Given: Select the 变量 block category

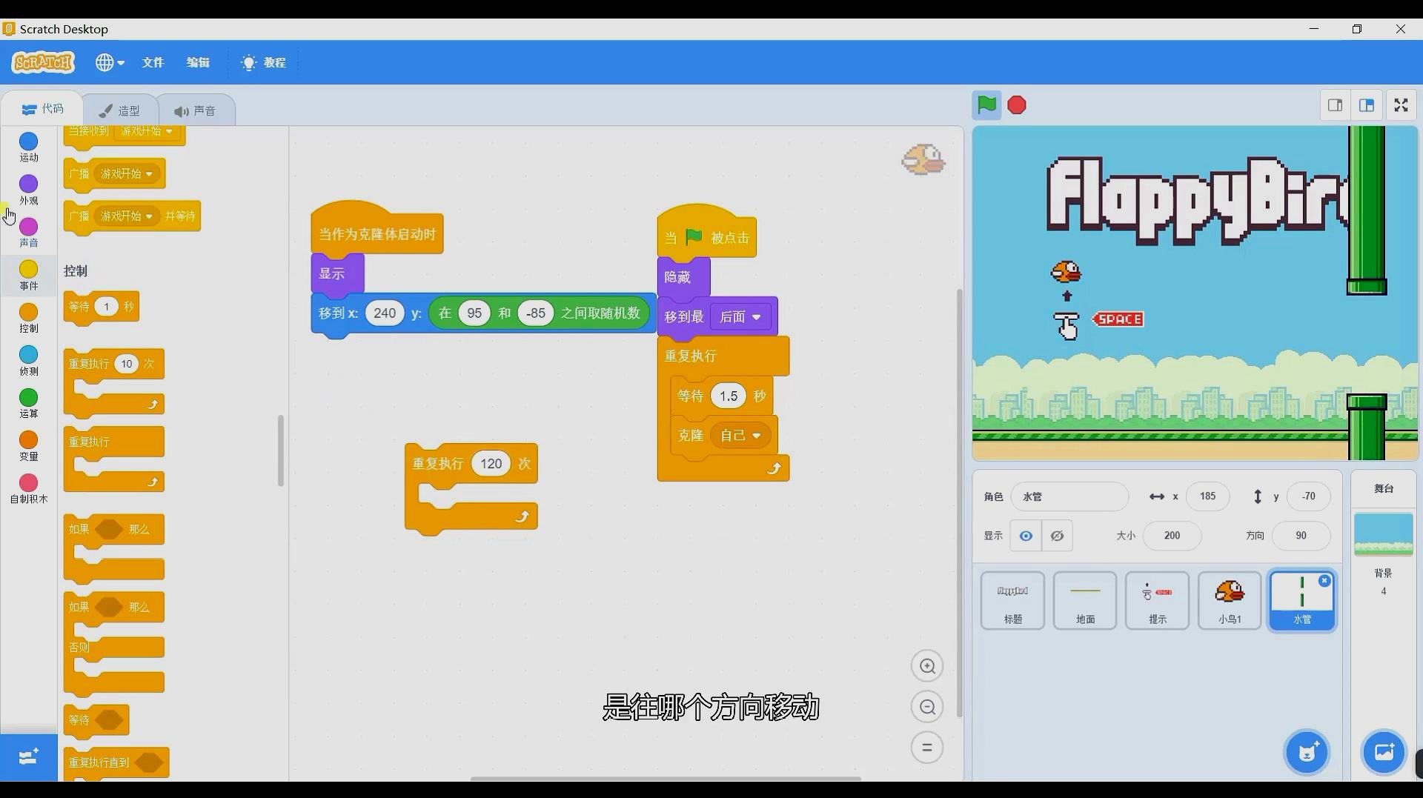Looking at the screenshot, I should point(28,446).
